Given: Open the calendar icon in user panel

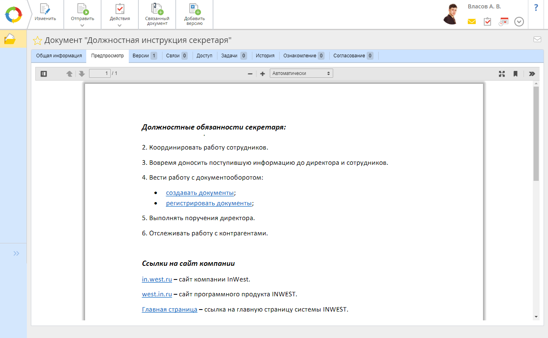Looking at the screenshot, I should coord(503,22).
